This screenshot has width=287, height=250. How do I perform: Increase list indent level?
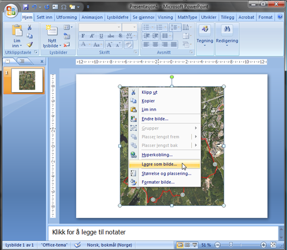(155, 36)
